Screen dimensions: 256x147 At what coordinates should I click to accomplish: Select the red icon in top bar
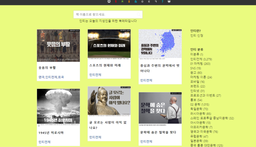point(116,1)
